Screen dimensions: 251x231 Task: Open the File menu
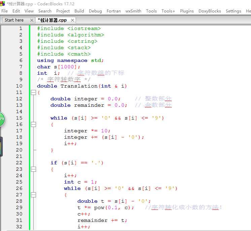tap(4, 11)
